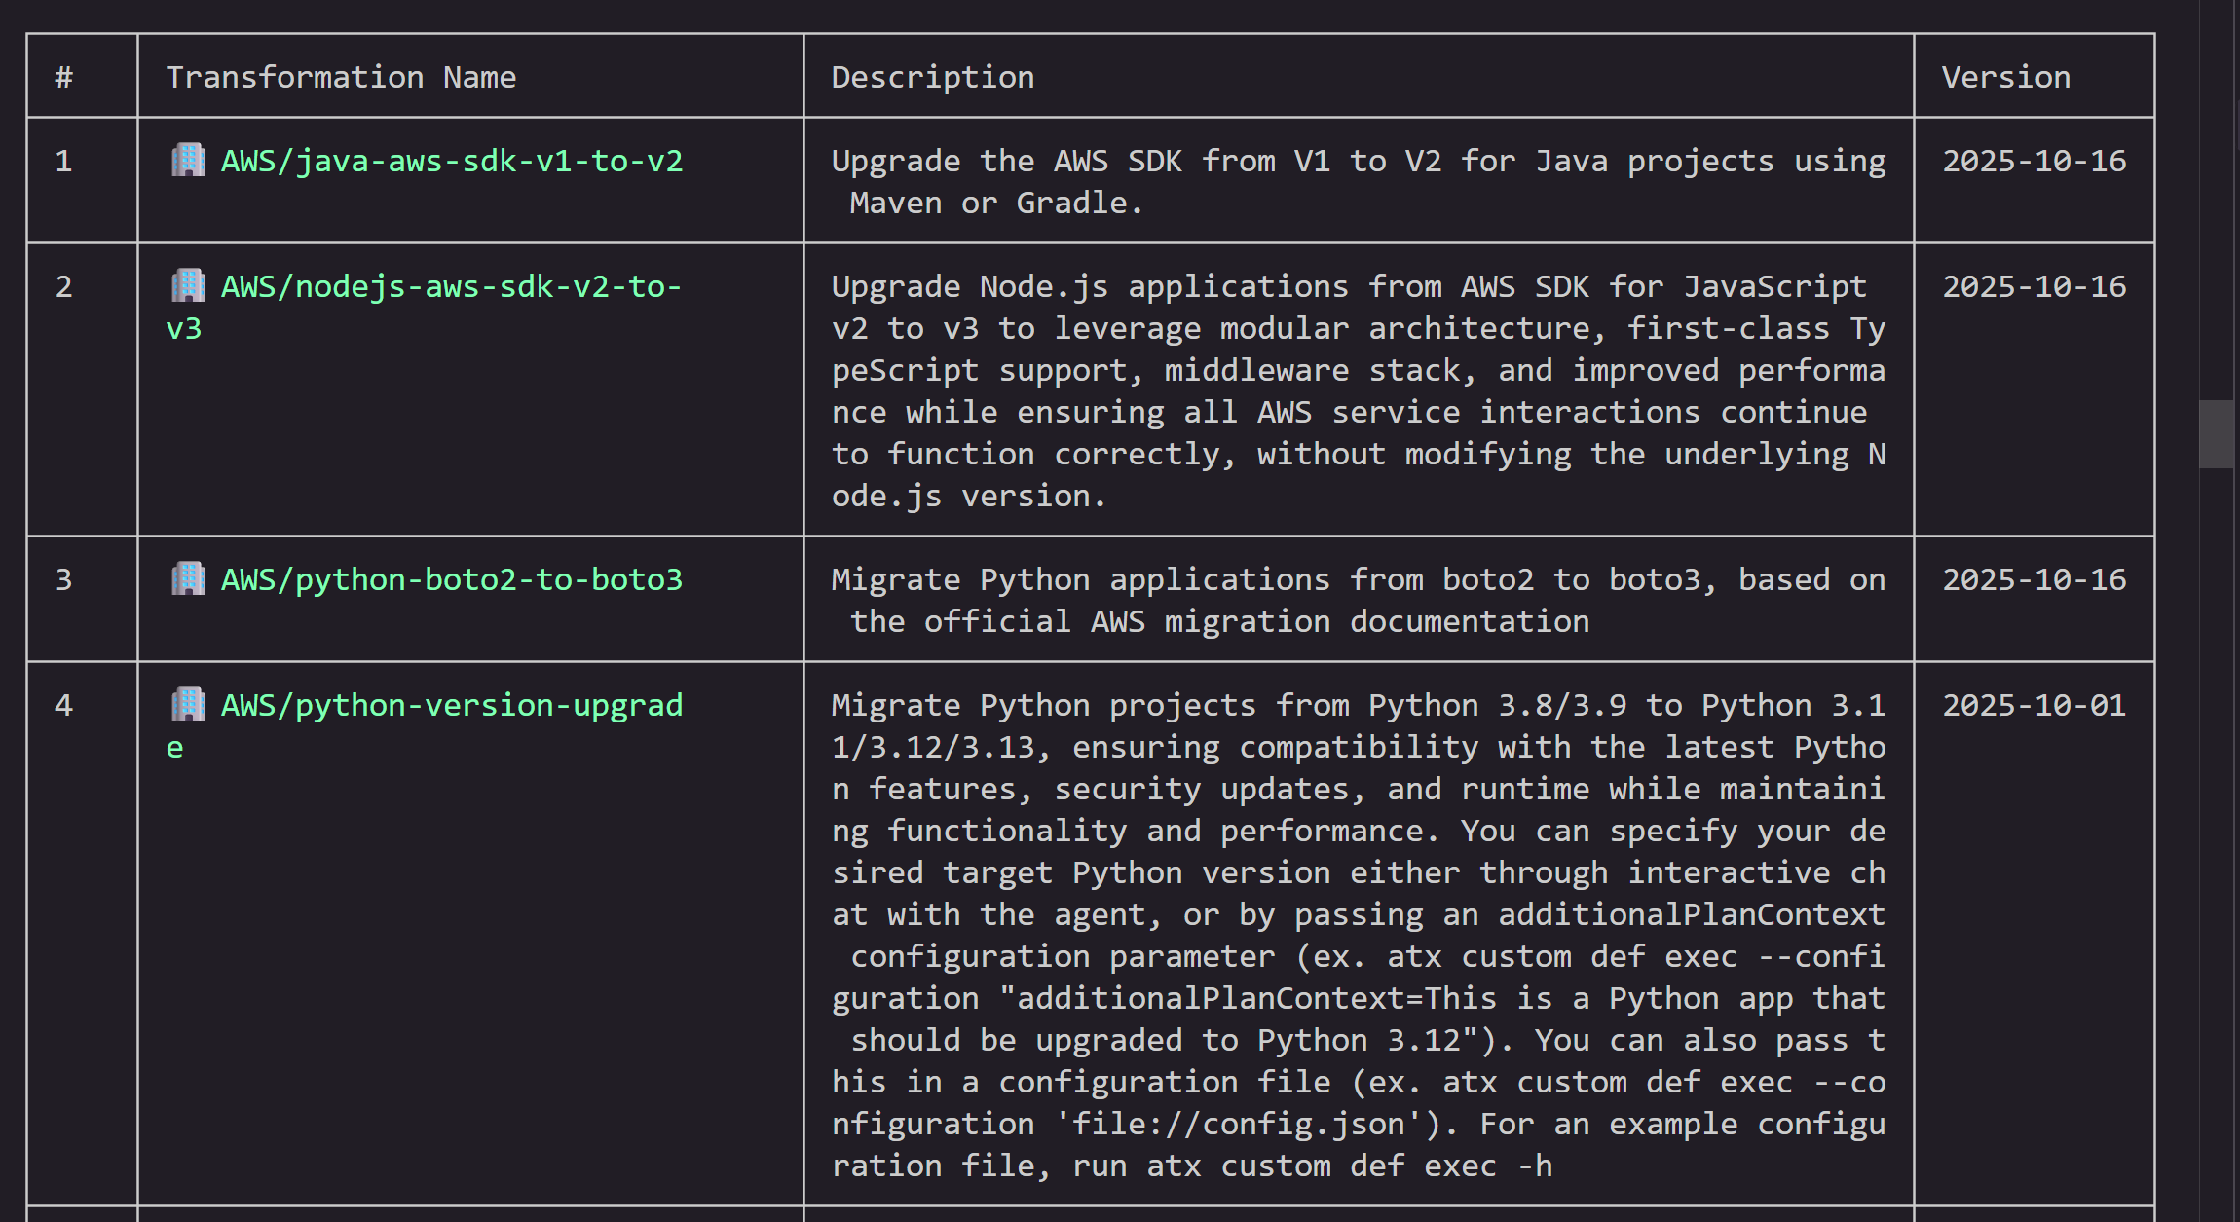Open the AWS/nodejs-aws-sdk-v2-to-v3 transformation
This screenshot has width=2240, height=1222.
click(x=448, y=284)
